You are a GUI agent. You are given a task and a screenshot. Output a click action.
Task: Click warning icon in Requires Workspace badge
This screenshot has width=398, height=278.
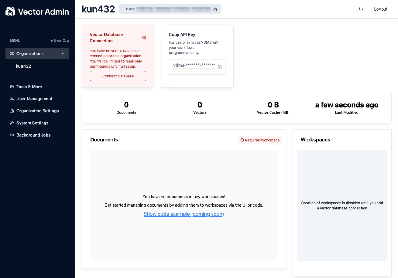point(242,140)
